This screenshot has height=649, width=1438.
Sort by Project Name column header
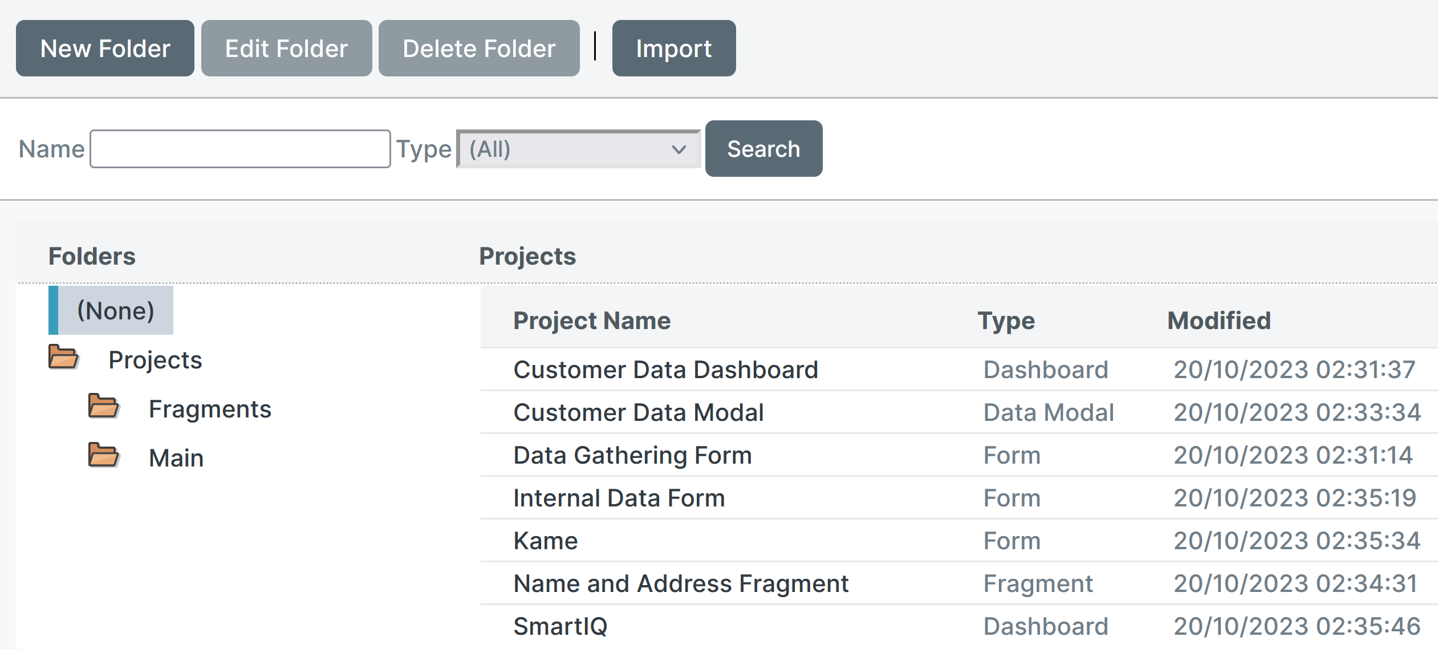591,321
